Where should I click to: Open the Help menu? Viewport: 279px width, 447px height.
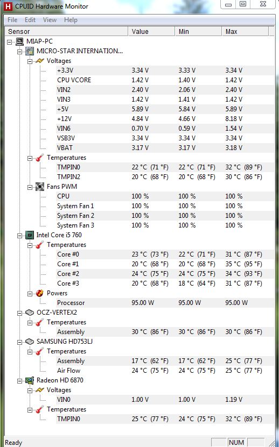click(x=71, y=20)
